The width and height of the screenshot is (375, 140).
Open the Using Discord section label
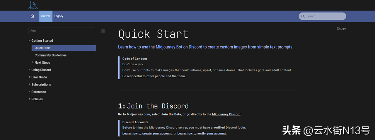click(41, 70)
